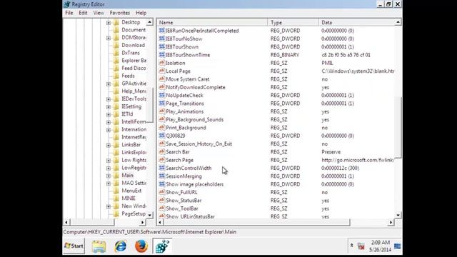Launch Internet Explorer from the taskbar
The image size is (457, 257).
tap(121, 246)
